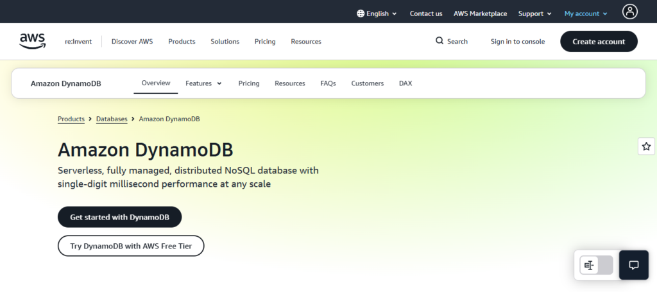657x292 pixels.
Task: Open the Products menu
Action: (182, 42)
